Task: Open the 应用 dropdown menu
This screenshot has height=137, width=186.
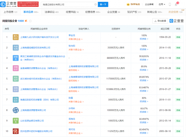Action: (x=161, y=4)
